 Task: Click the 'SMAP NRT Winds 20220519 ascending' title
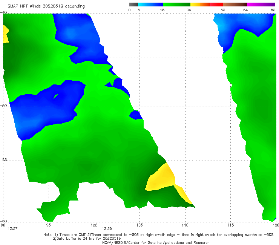pyautogui.click(x=46, y=6)
